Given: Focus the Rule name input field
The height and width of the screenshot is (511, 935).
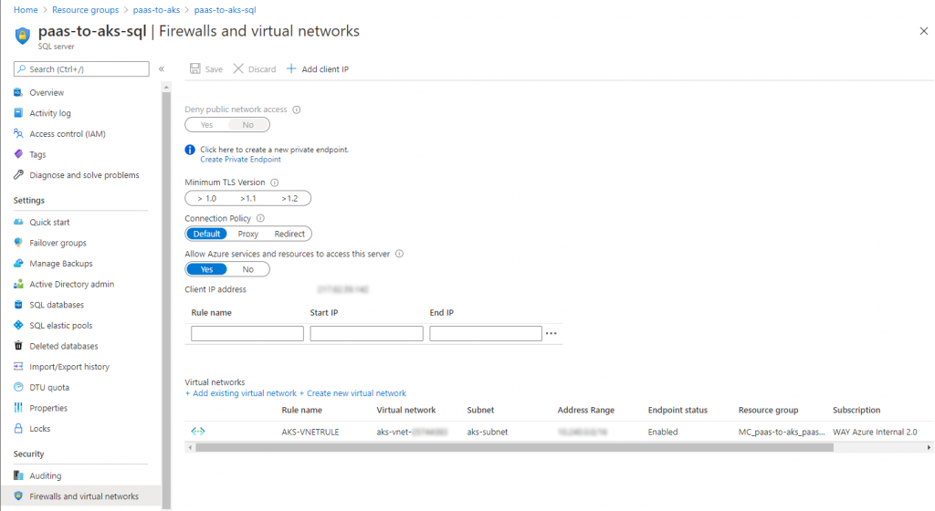Looking at the screenshot, I should pyautogui.click(x=247, y=334).
